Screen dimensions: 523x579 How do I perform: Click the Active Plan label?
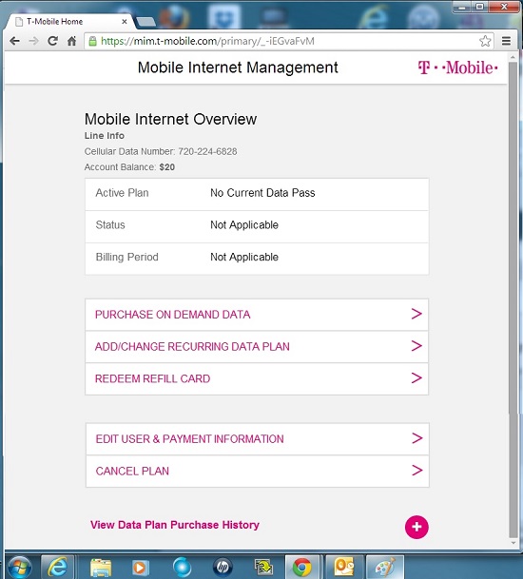pos(123,193)
